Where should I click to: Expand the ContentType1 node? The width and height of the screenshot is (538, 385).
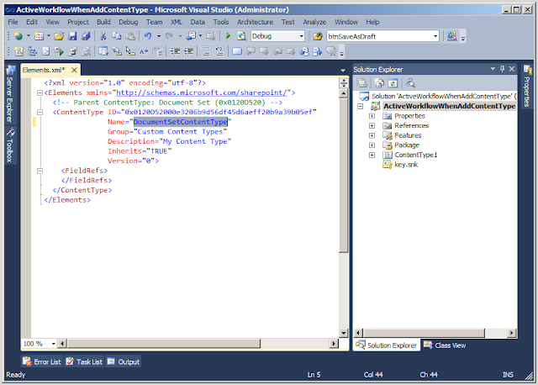tap(372, 156)
